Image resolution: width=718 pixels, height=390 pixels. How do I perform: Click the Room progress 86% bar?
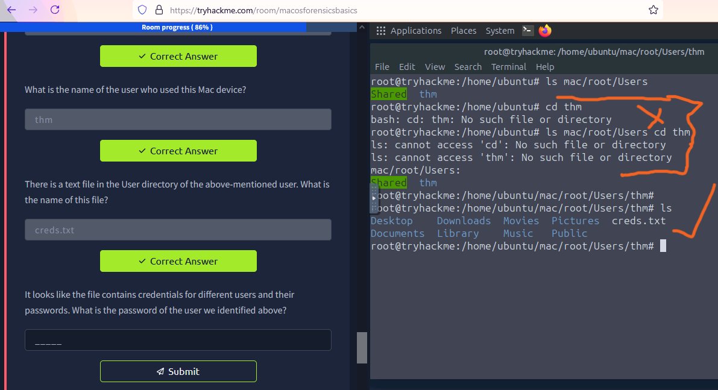pos(177,27)
